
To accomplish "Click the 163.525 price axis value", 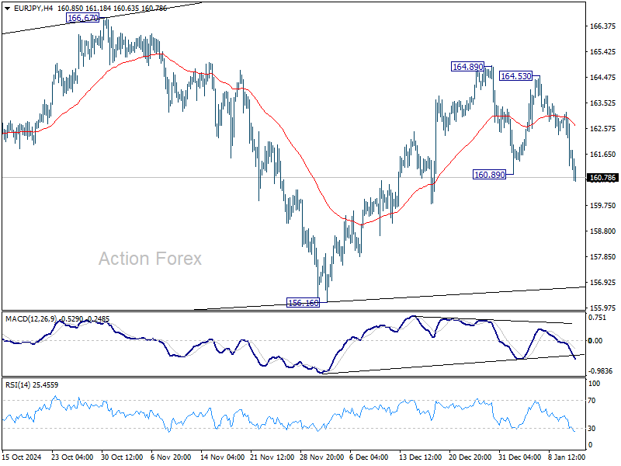I will [x=602, y=103].
